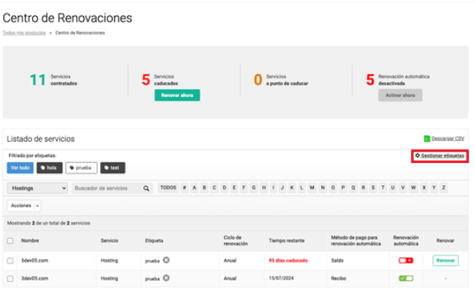Viewport: 475px width, 298px height.
Task: Filter services starting with letter C
Action: 214,187
